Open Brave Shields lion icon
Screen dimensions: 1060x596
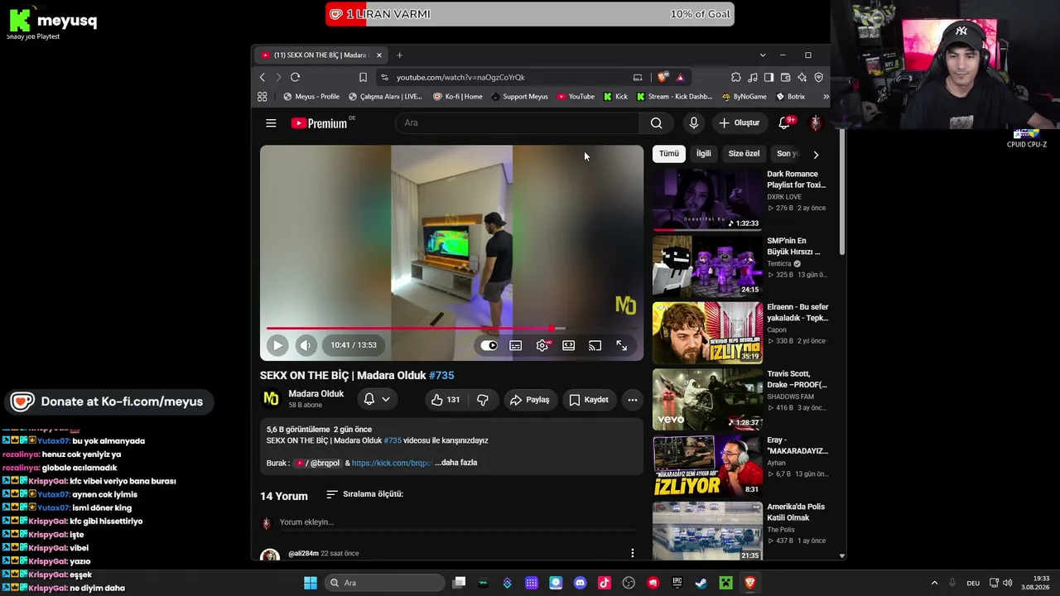pyautogui.click(x=662, y=77)
